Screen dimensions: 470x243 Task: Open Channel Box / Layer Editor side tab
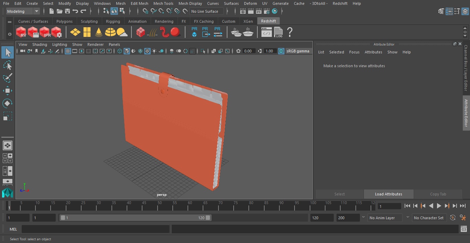(x=466, y=68)
